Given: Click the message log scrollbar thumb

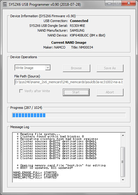Looking at the screenshot, I should [123, 162].
